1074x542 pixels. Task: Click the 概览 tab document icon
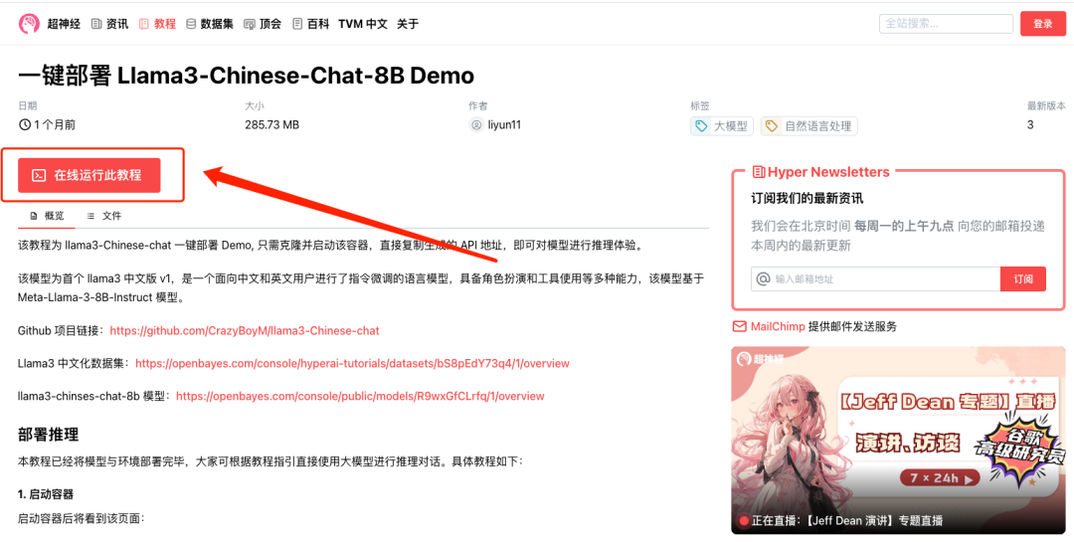click(x=34, y=216)
